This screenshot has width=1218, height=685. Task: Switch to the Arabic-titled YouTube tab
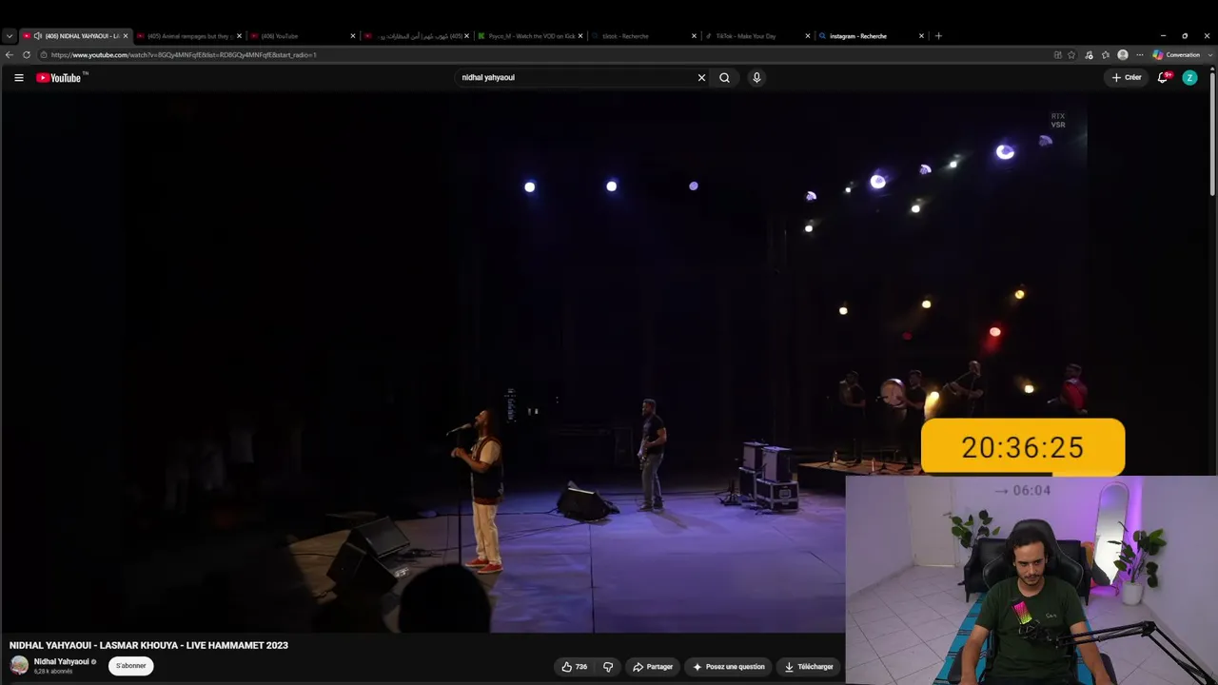coord(416,36)
